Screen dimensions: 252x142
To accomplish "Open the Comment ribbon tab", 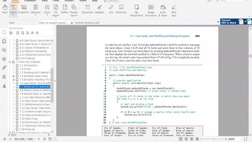I will (x=30, y=1).
